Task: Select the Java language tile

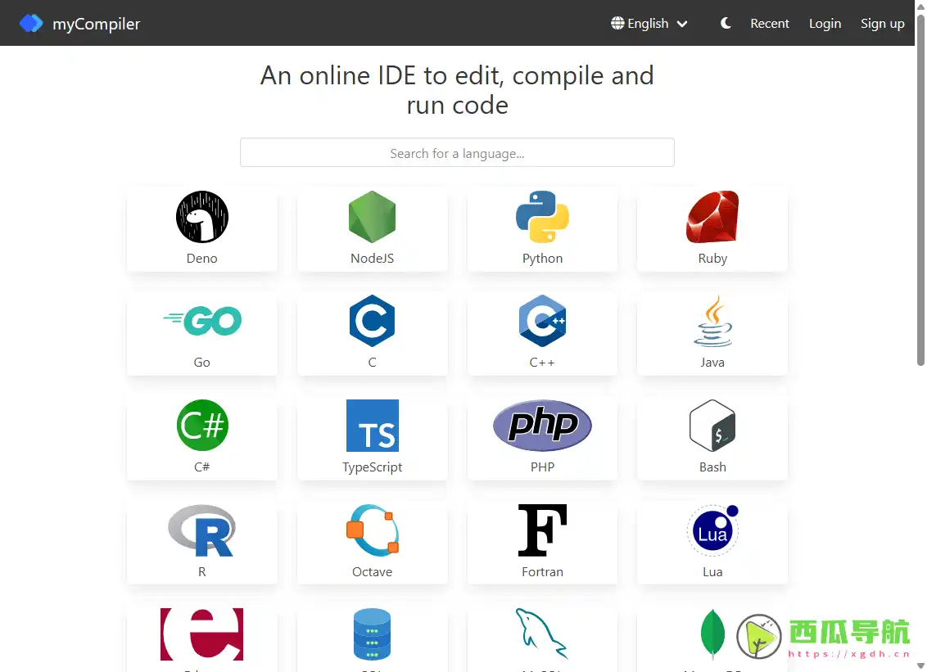Action: pos(712,332)
